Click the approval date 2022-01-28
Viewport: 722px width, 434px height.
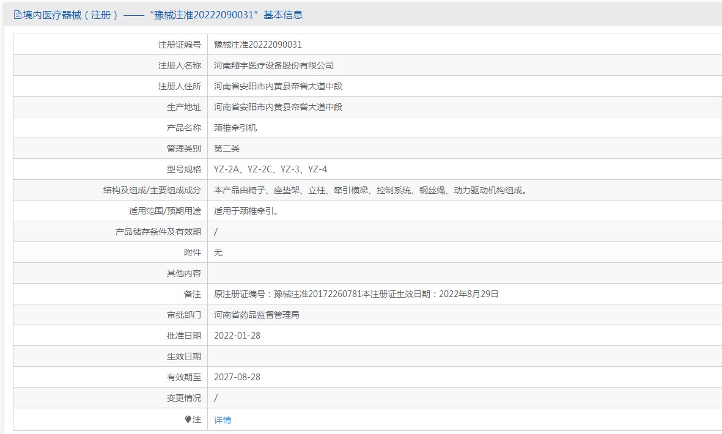point(237,336)
